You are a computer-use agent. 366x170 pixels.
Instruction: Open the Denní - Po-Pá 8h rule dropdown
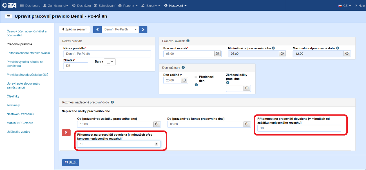tap(120, 29)
